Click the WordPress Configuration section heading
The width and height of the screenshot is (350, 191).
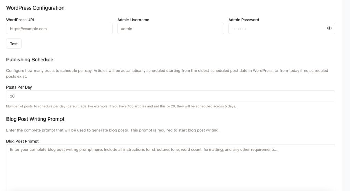[x=35, y=8]
